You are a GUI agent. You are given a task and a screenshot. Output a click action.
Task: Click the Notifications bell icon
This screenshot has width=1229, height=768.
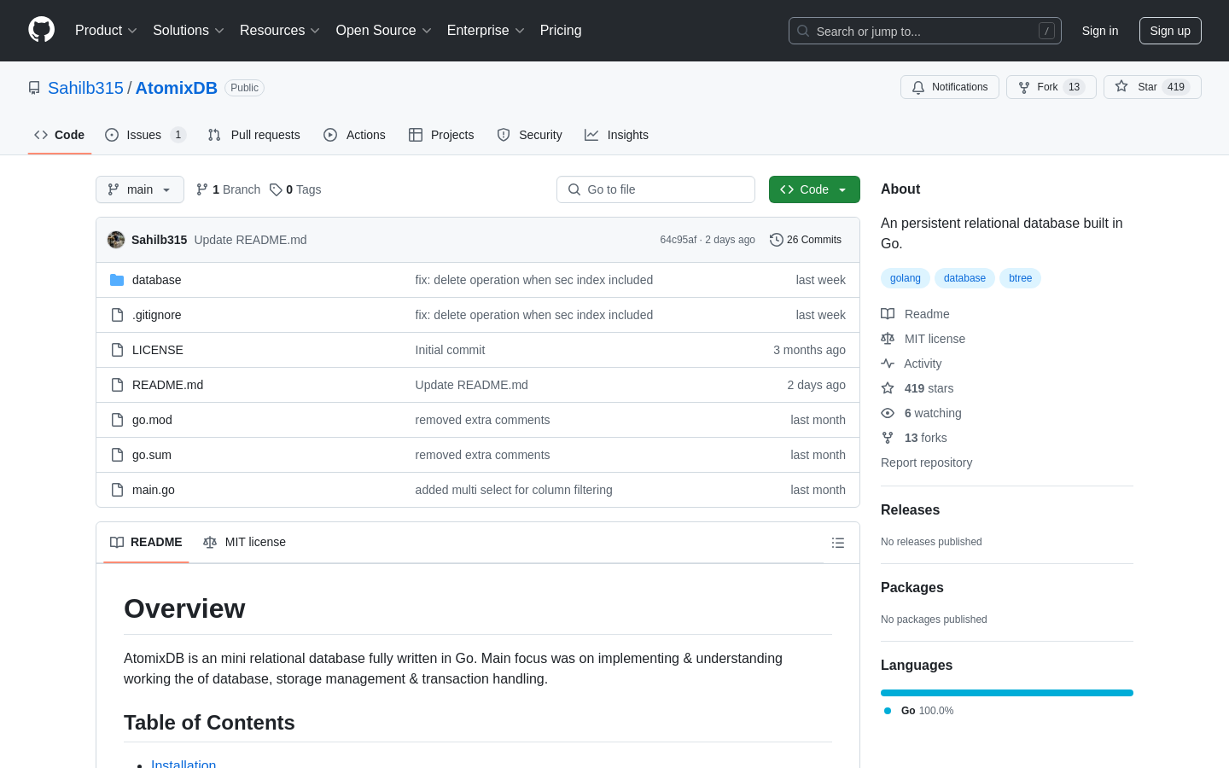918,87
